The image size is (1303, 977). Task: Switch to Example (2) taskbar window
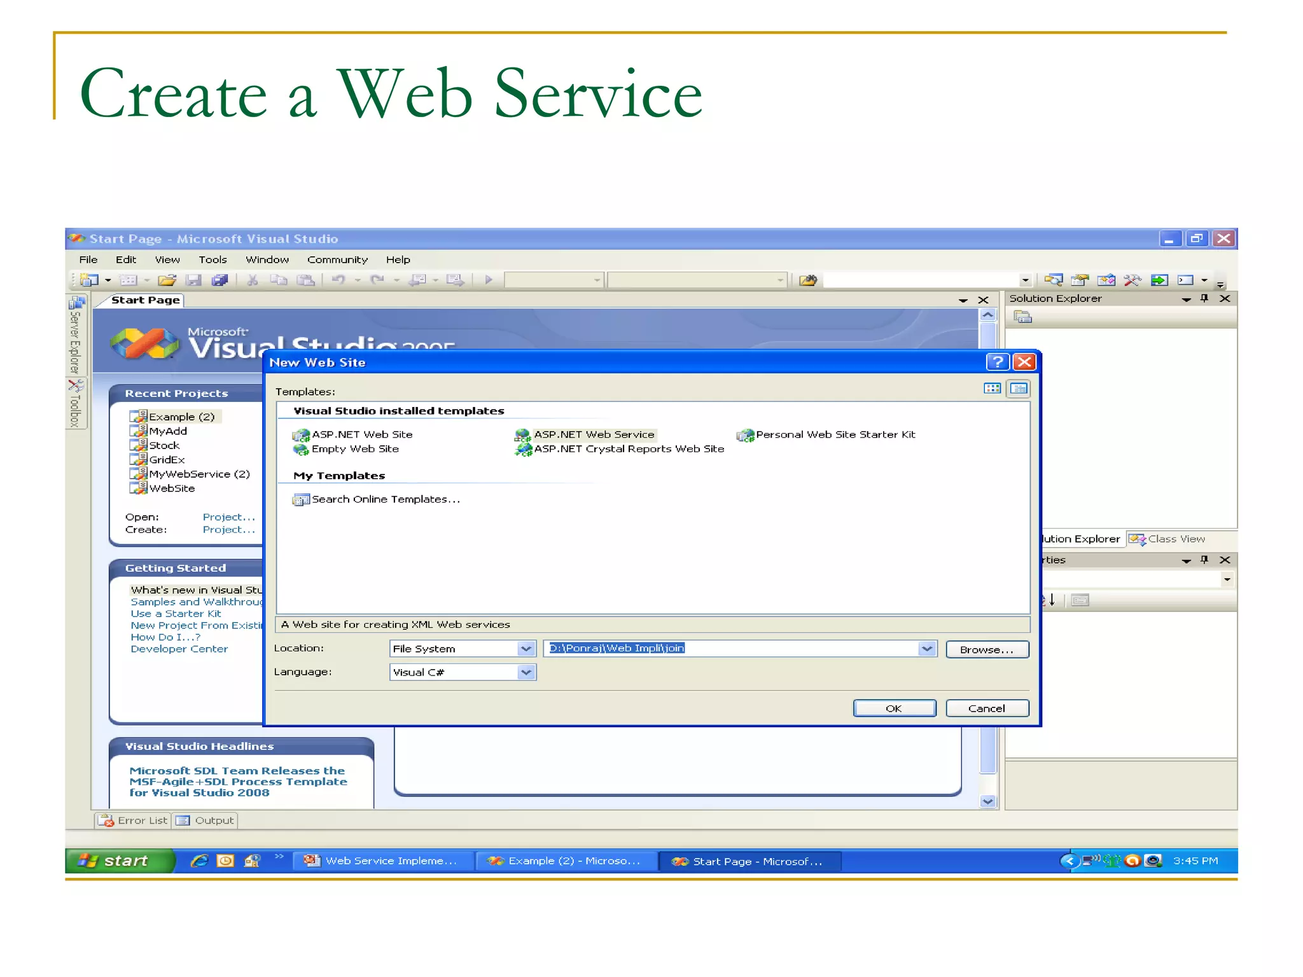tap(566, 861)
